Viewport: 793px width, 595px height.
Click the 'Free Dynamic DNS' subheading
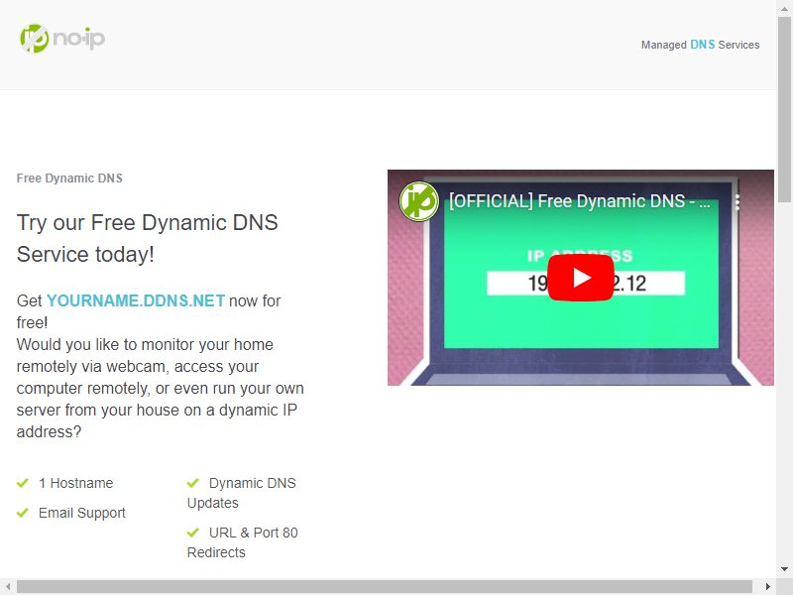(x=69, y=178)
